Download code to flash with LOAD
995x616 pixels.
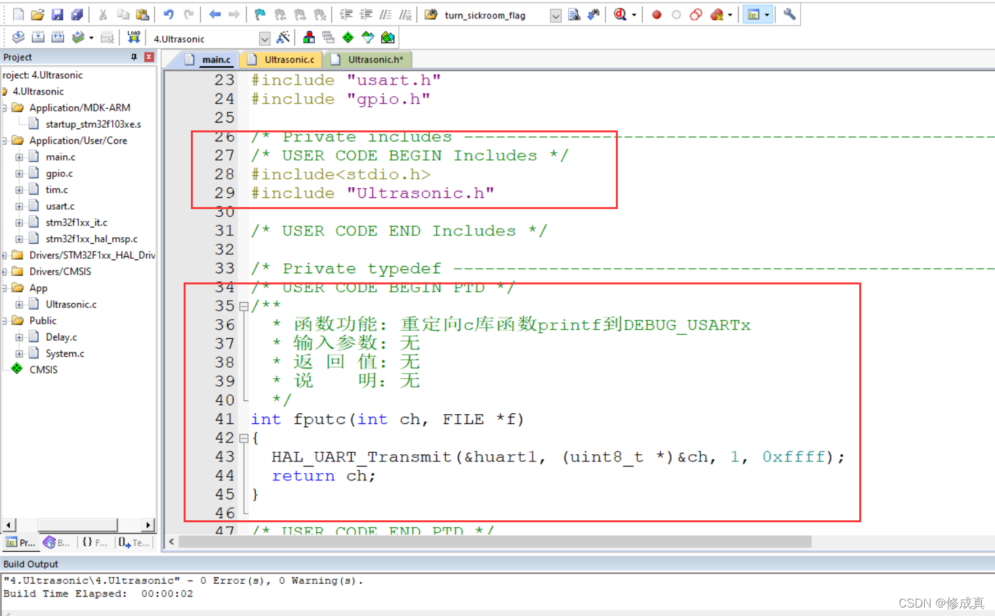[x=134, y=37]
